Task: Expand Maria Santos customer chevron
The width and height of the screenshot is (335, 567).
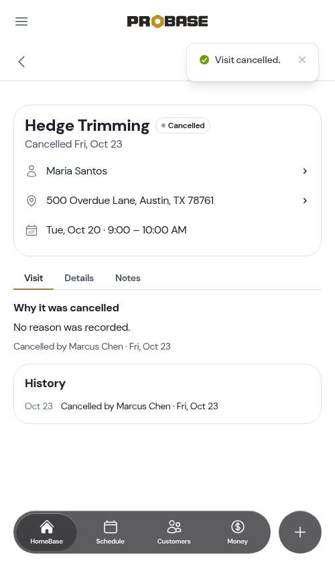Action: [x=305, y=171]
